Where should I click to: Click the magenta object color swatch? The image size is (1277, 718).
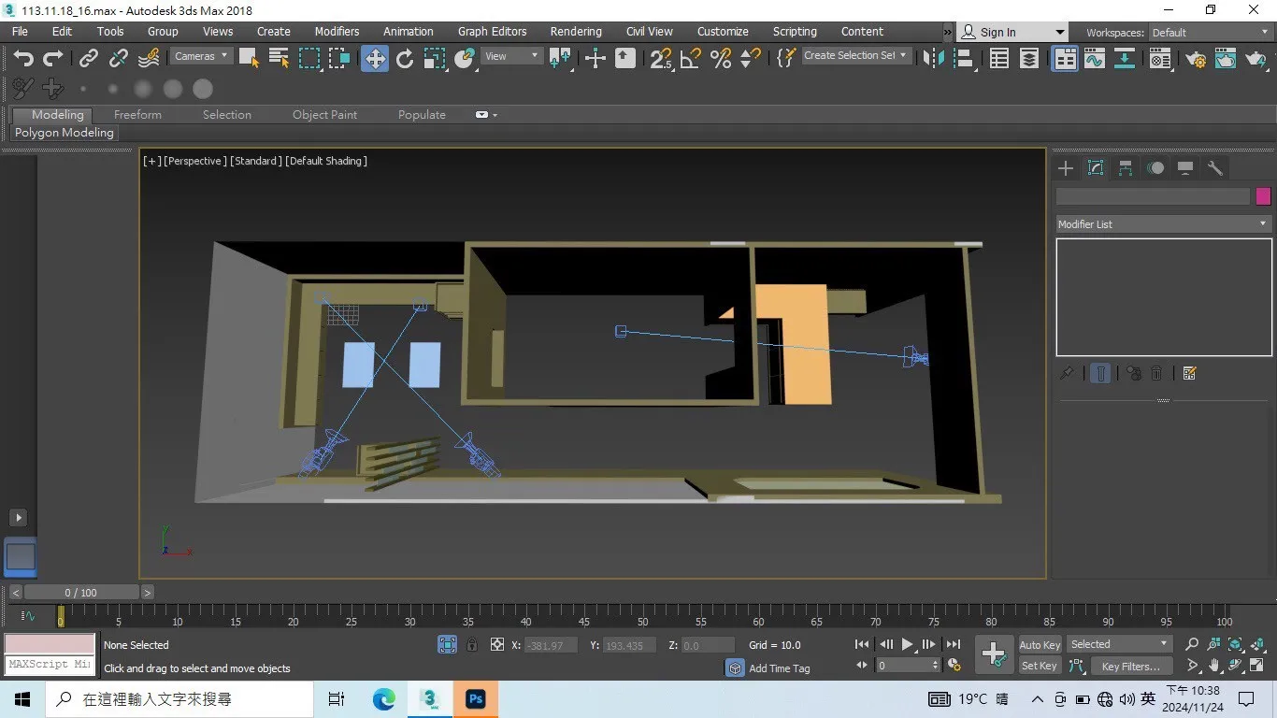click(1263, 196)
